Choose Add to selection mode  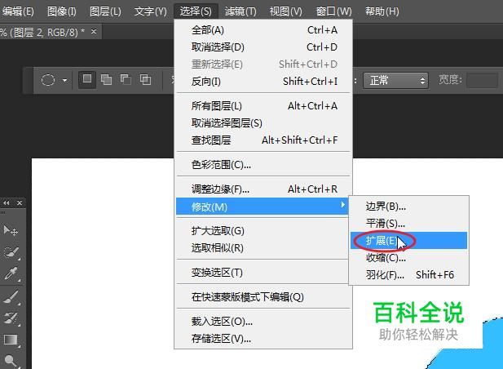coord(106,80)
